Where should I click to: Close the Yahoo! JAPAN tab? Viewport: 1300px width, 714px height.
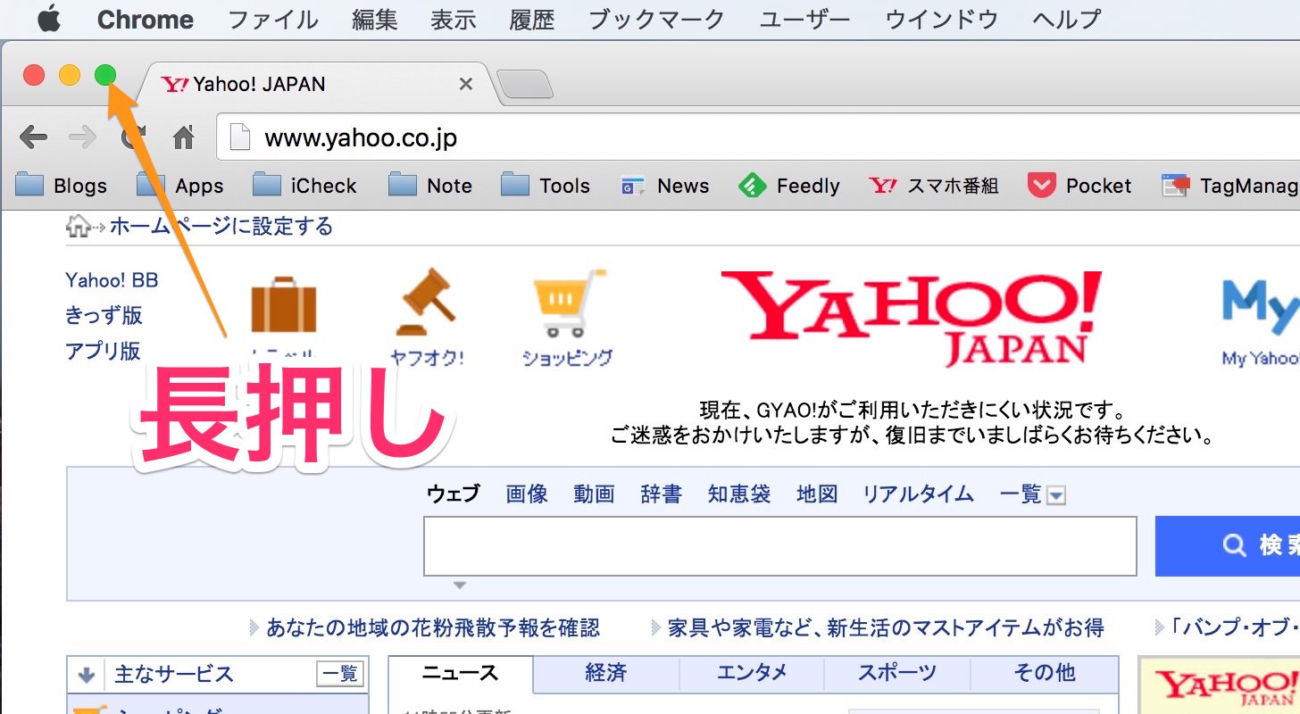465,85
